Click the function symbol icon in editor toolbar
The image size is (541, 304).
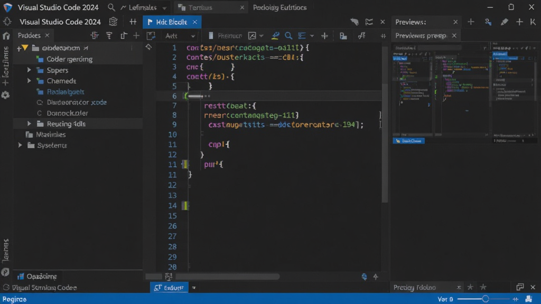pyautogui.click(x=361, y=35)
